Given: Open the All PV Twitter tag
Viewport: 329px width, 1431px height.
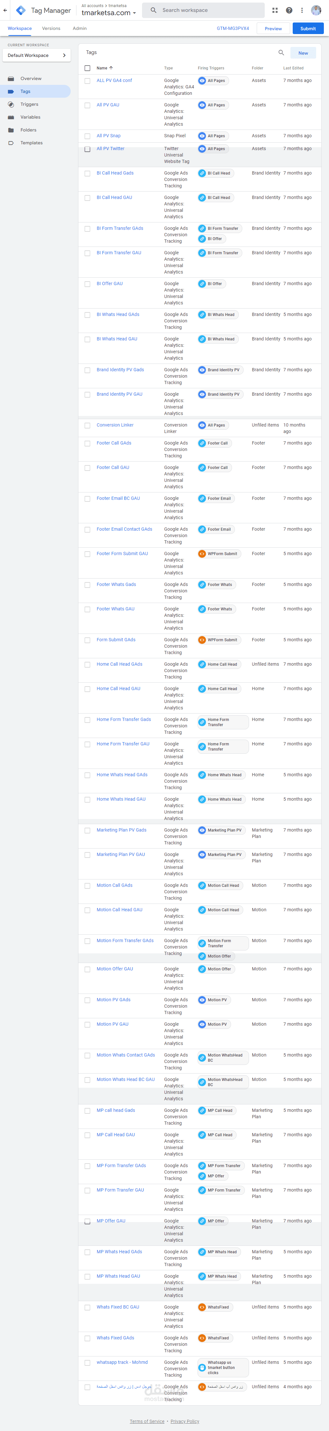Looking at the screenshot, I should 111,149.
